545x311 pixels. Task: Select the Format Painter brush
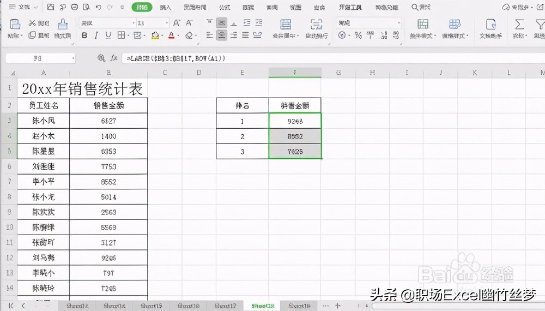(63, 24)
